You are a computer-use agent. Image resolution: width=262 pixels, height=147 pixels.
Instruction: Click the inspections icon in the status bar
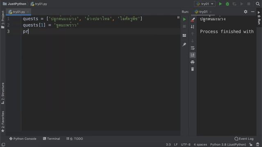(257, 144)
